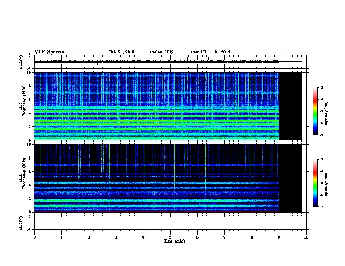This screenshot has height=266, width=345.
Task: Click the "log(PSD)" label beside ch.2 color bar
Action: 326,185
